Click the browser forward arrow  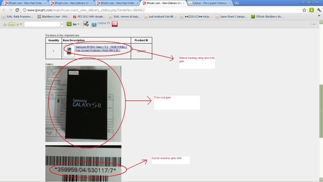pyautogui.click(x=10, y=10)
